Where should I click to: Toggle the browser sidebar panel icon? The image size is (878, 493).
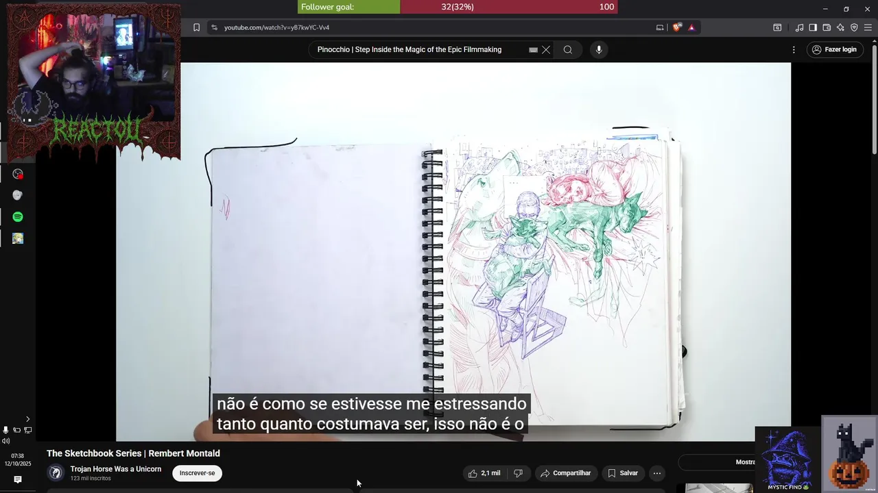point(813,27)
